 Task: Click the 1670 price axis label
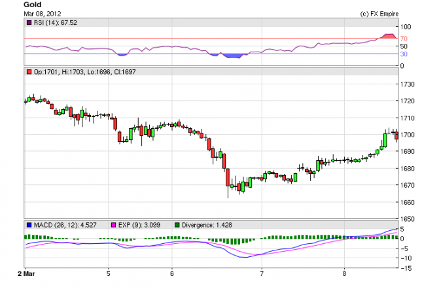407,185
